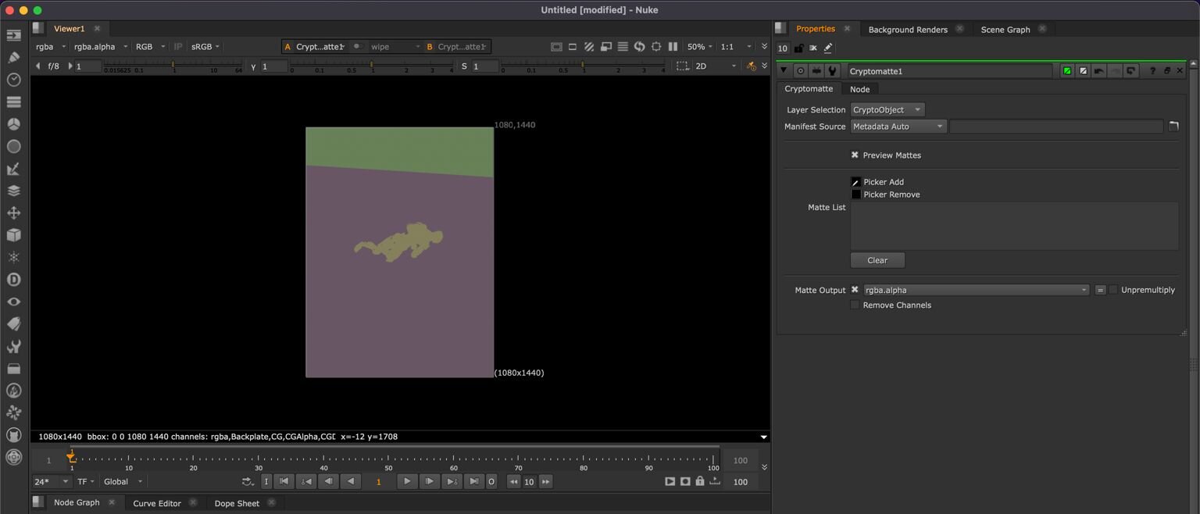Screen dimensions: 1200x514
Task: Open the Draw nodes toolbar menu
Action: pos(13,57)
